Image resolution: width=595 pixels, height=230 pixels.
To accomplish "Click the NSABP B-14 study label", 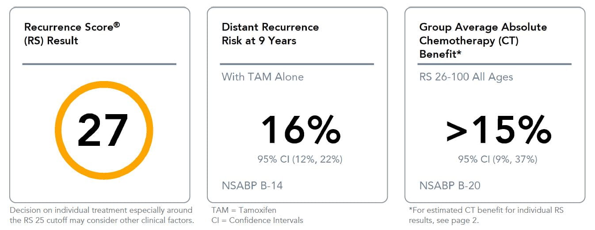I will click(252, 185).
